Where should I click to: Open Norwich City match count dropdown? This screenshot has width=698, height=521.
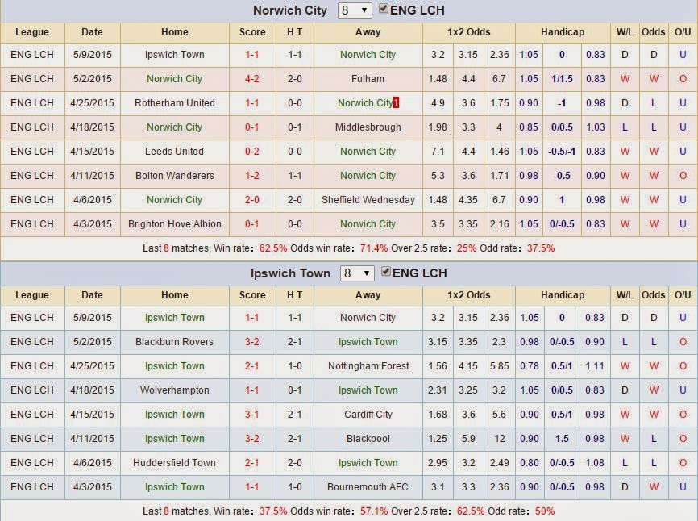(355, 10)
